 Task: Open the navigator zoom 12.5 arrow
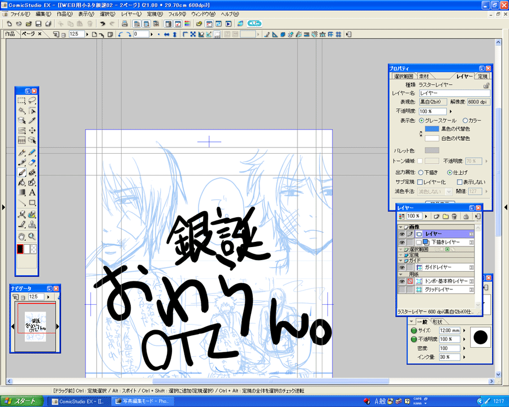[x=49, y=297]
